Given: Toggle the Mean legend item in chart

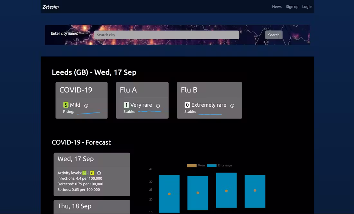Looking at the screenshot, I should tap(196, 165).
